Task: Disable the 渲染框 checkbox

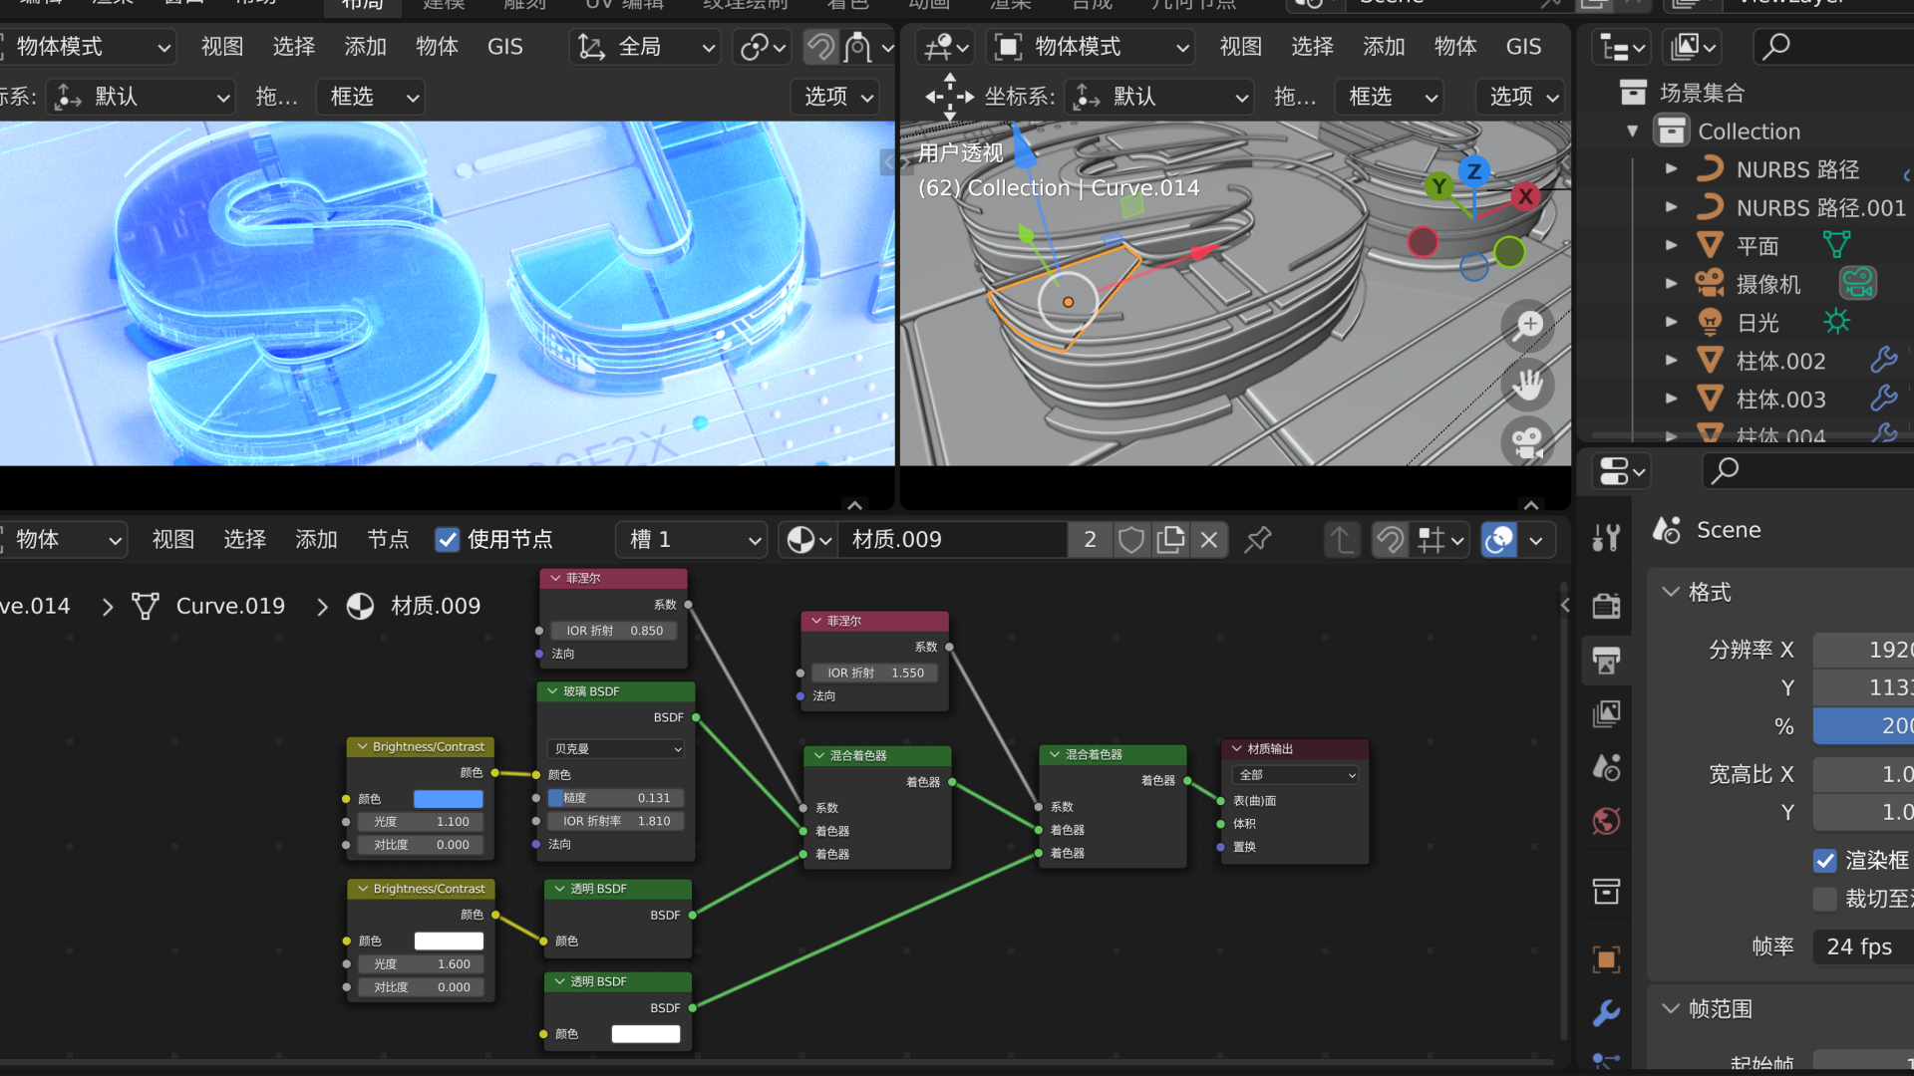Action: click(x=1825, y=861)
